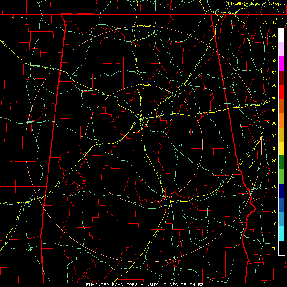
Task: Click the cyan legend swatch
Action: click(x=282, y=234)
